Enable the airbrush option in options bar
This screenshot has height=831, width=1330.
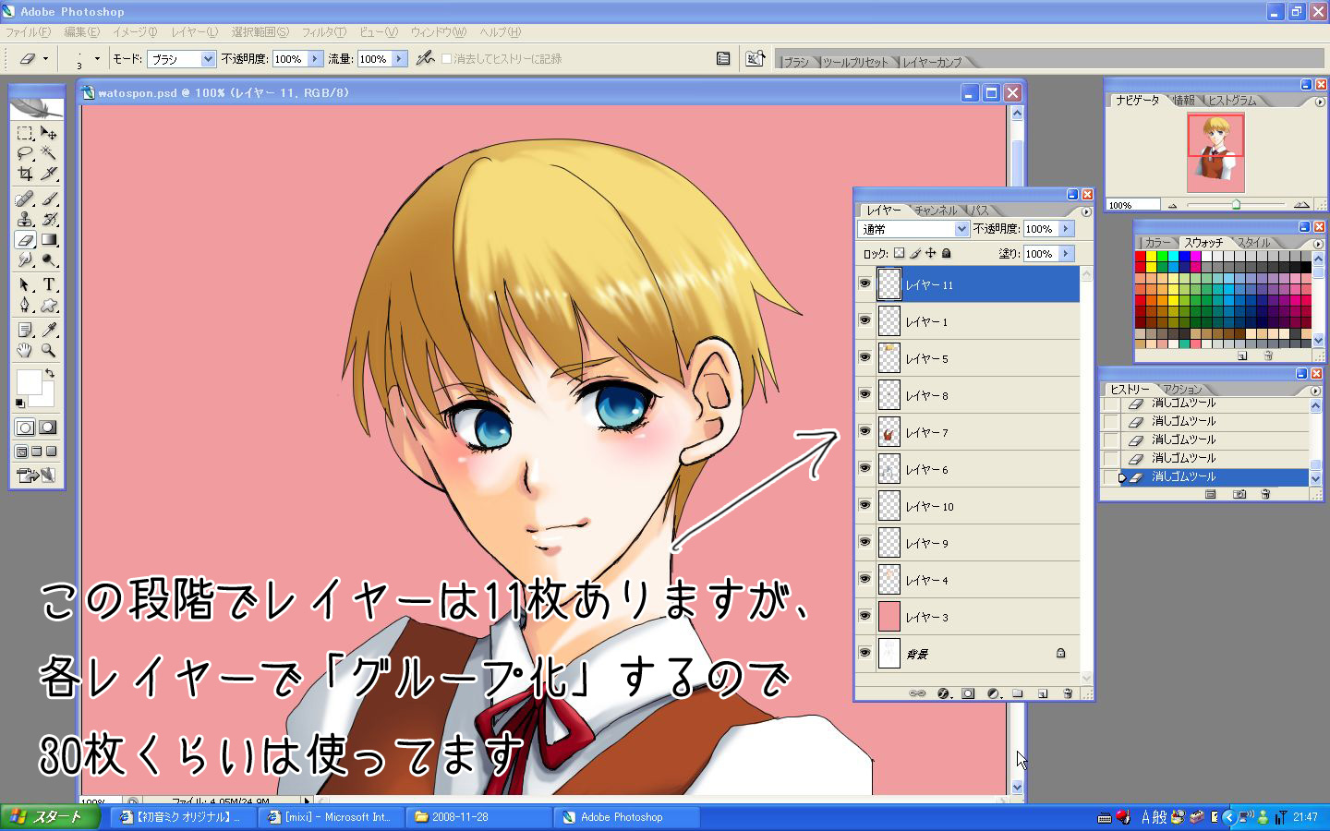point(425,58)
